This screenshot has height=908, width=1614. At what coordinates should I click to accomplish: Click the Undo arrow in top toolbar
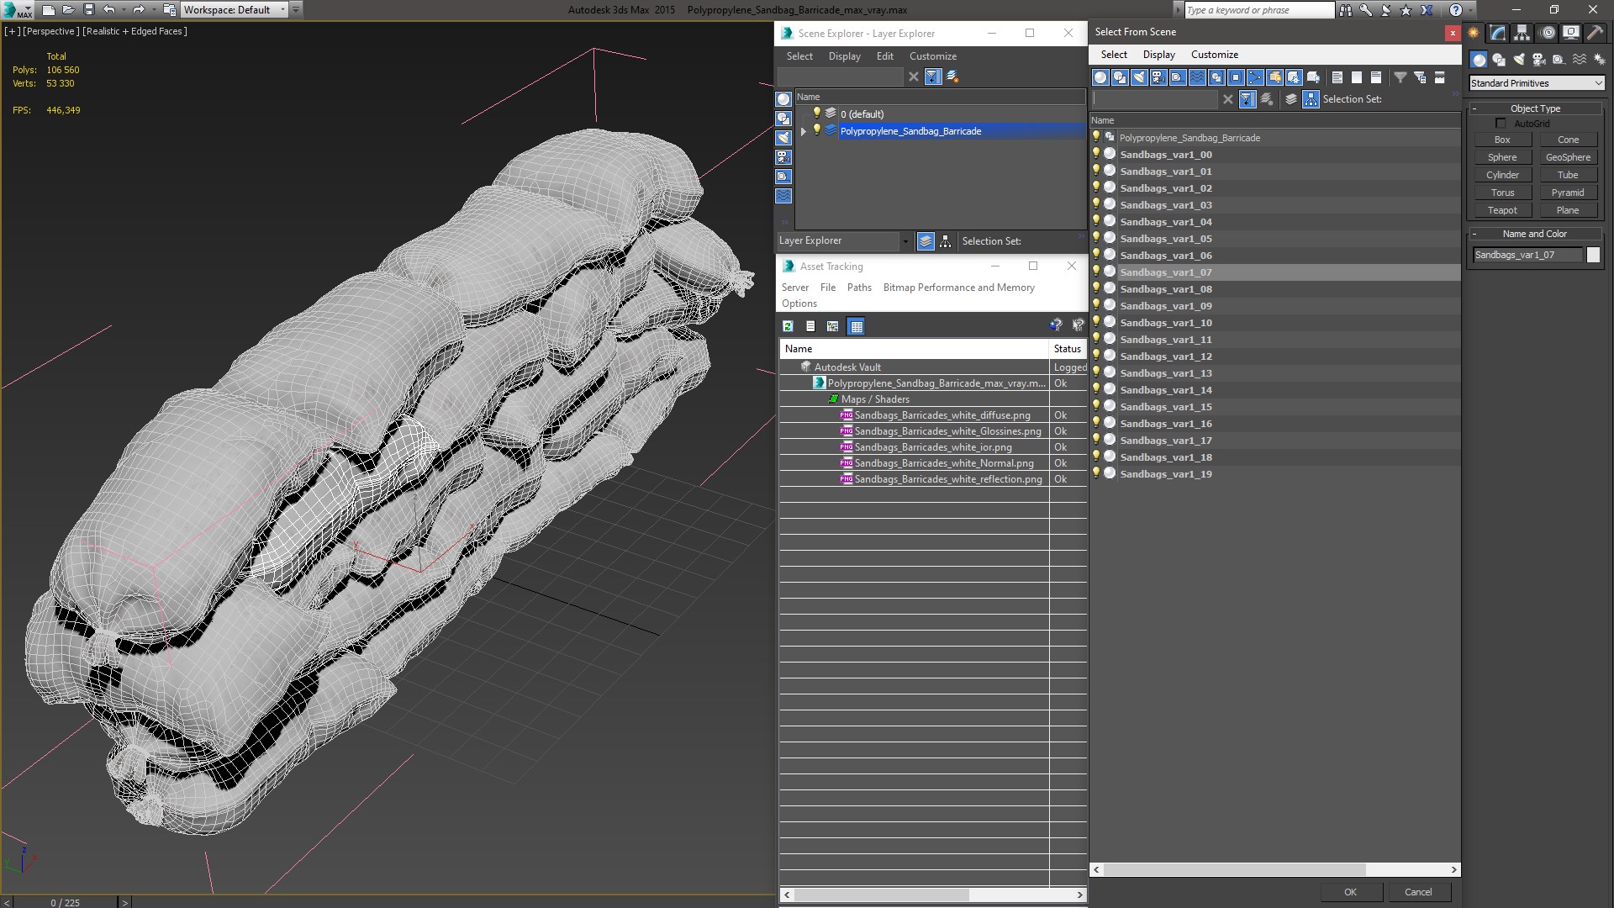click(109, 10)
